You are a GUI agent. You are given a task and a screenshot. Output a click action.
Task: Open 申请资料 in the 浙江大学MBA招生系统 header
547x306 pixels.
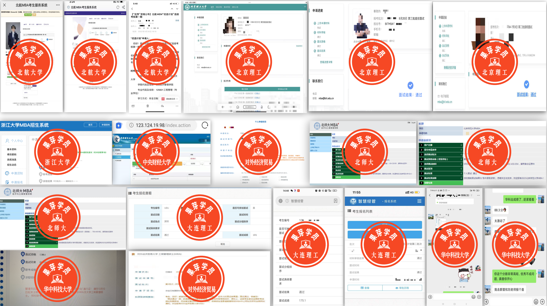tap(105, 125)
